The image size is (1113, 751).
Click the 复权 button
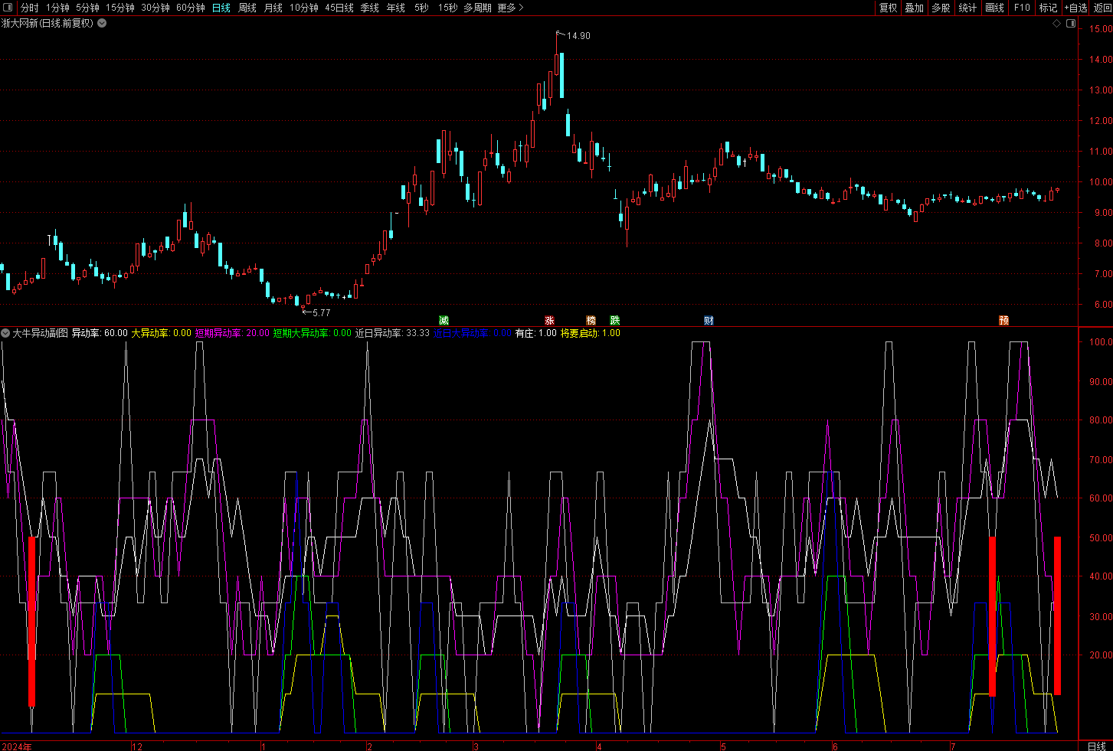(888, 8)
